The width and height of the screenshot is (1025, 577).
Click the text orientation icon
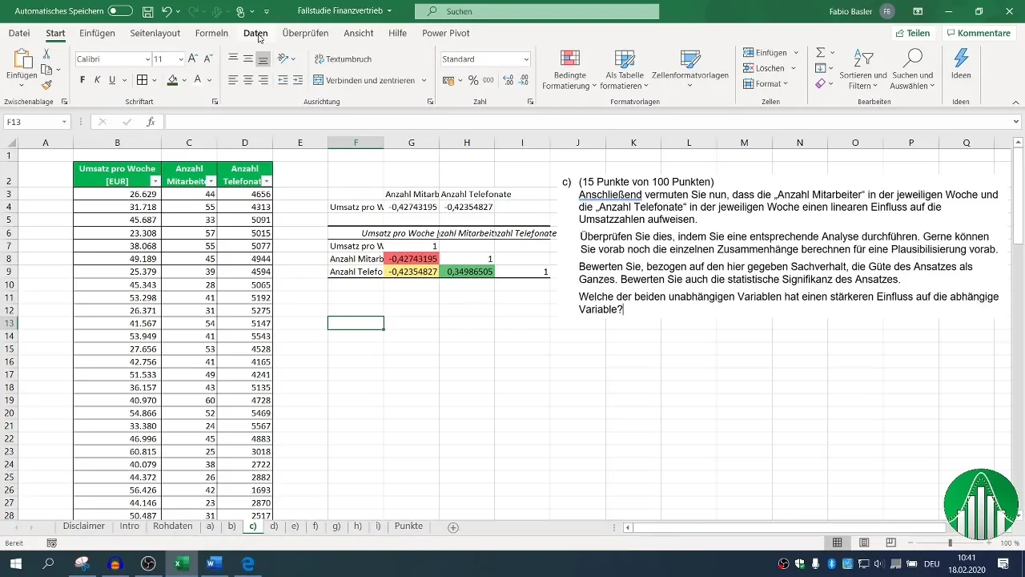point(283,59)
